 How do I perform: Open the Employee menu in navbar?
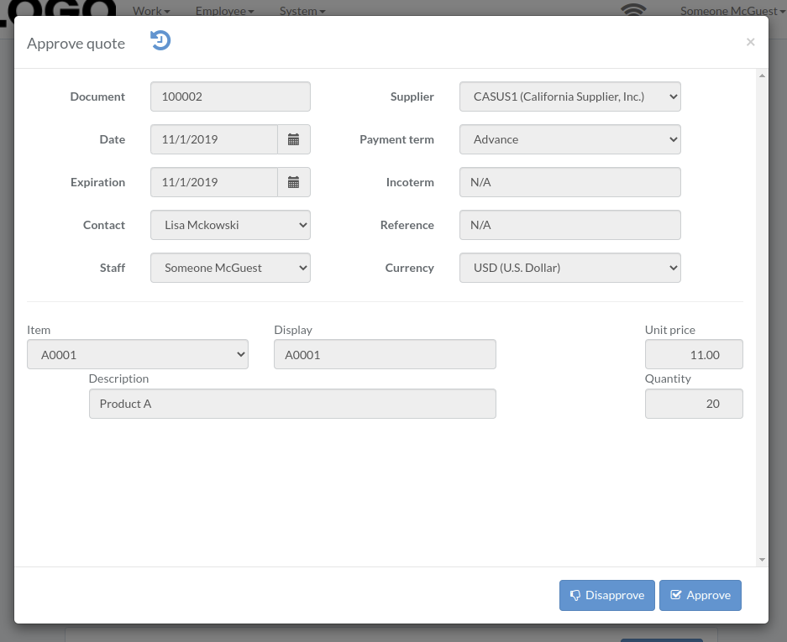point(224,11)
